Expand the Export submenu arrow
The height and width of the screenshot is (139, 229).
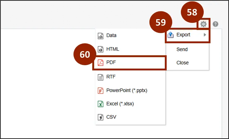205,35
